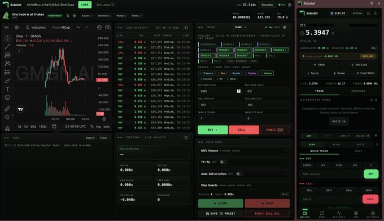The image size is (384, 221).
Task: Open the Indicators menu on chart
Action: (x=36, y=28)
